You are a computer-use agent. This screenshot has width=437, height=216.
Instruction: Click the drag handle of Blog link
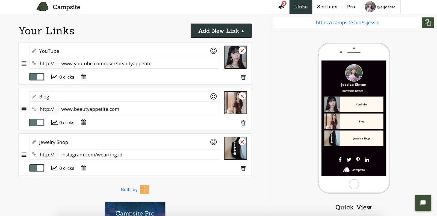point(24,109)
